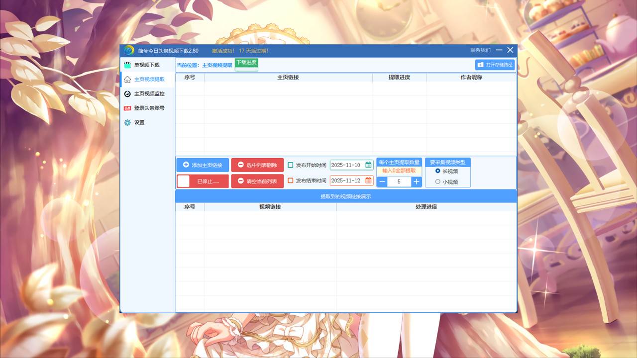Enable the 发布结束时间 checkbox
The image size is (637, 358).
(291, 180)
